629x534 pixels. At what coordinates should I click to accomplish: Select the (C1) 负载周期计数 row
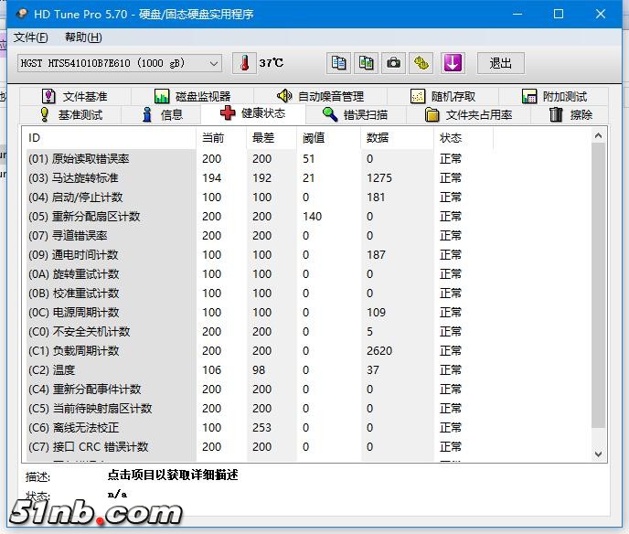pyautogui.click(x=261, y=350)
